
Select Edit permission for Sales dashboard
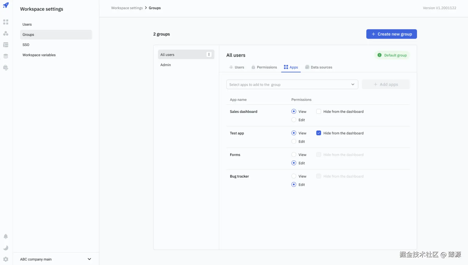pyautogui.click(x=294, y=120)
